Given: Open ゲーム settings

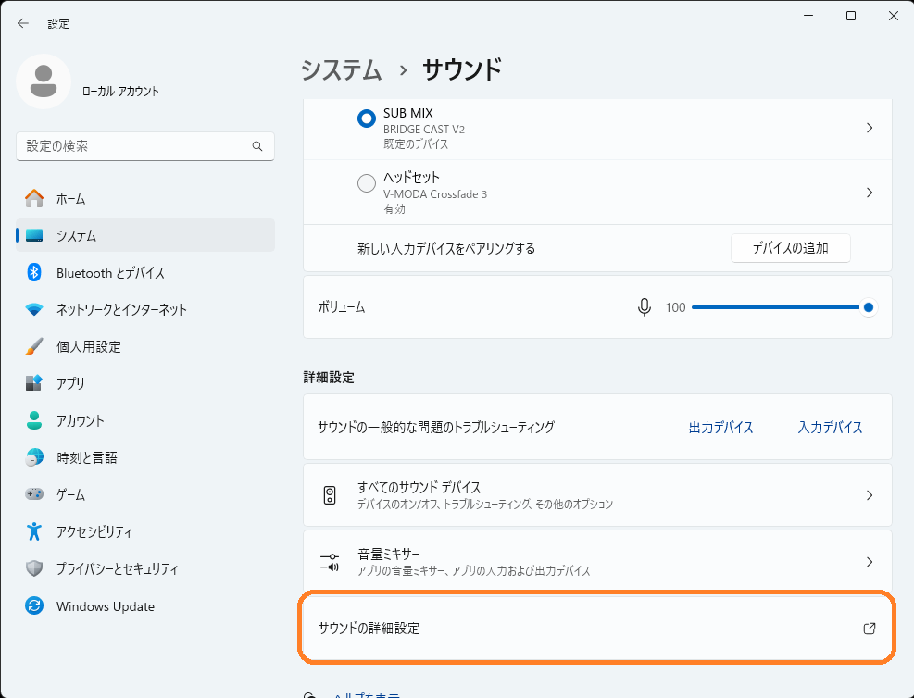Looking at the screenshot, I should pyautogui.click(x=145, y=494).
